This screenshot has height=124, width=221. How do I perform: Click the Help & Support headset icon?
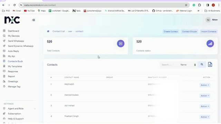click(x=4, y=118)
